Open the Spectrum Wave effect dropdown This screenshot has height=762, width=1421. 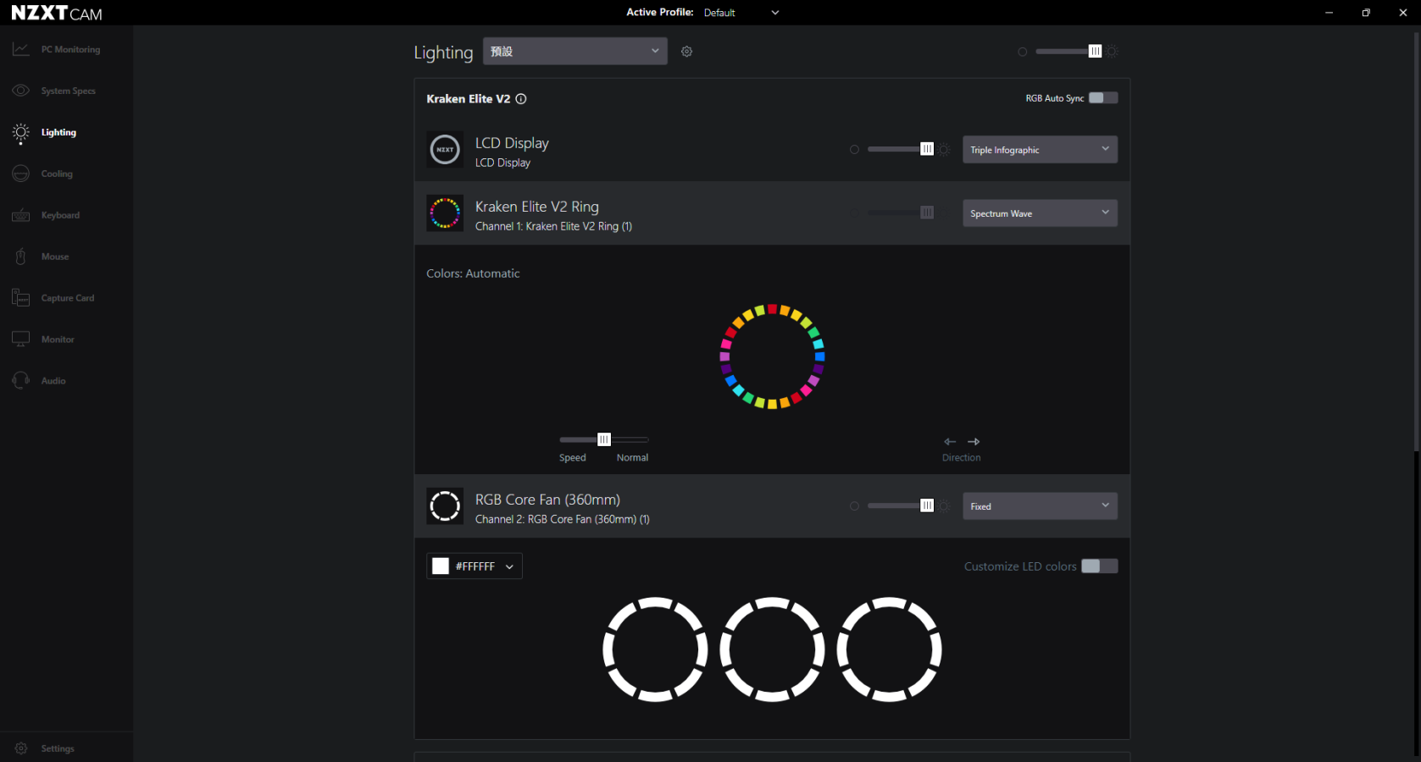[x=1040, y=213]
